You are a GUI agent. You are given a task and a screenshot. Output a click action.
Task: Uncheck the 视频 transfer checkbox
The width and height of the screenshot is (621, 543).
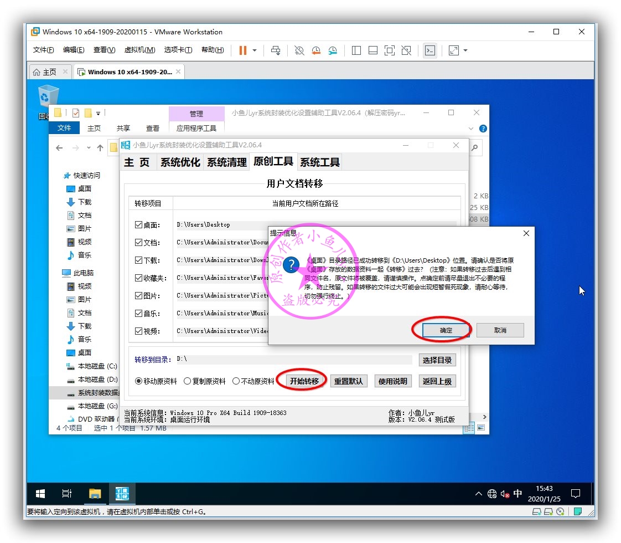click(138, 331)
